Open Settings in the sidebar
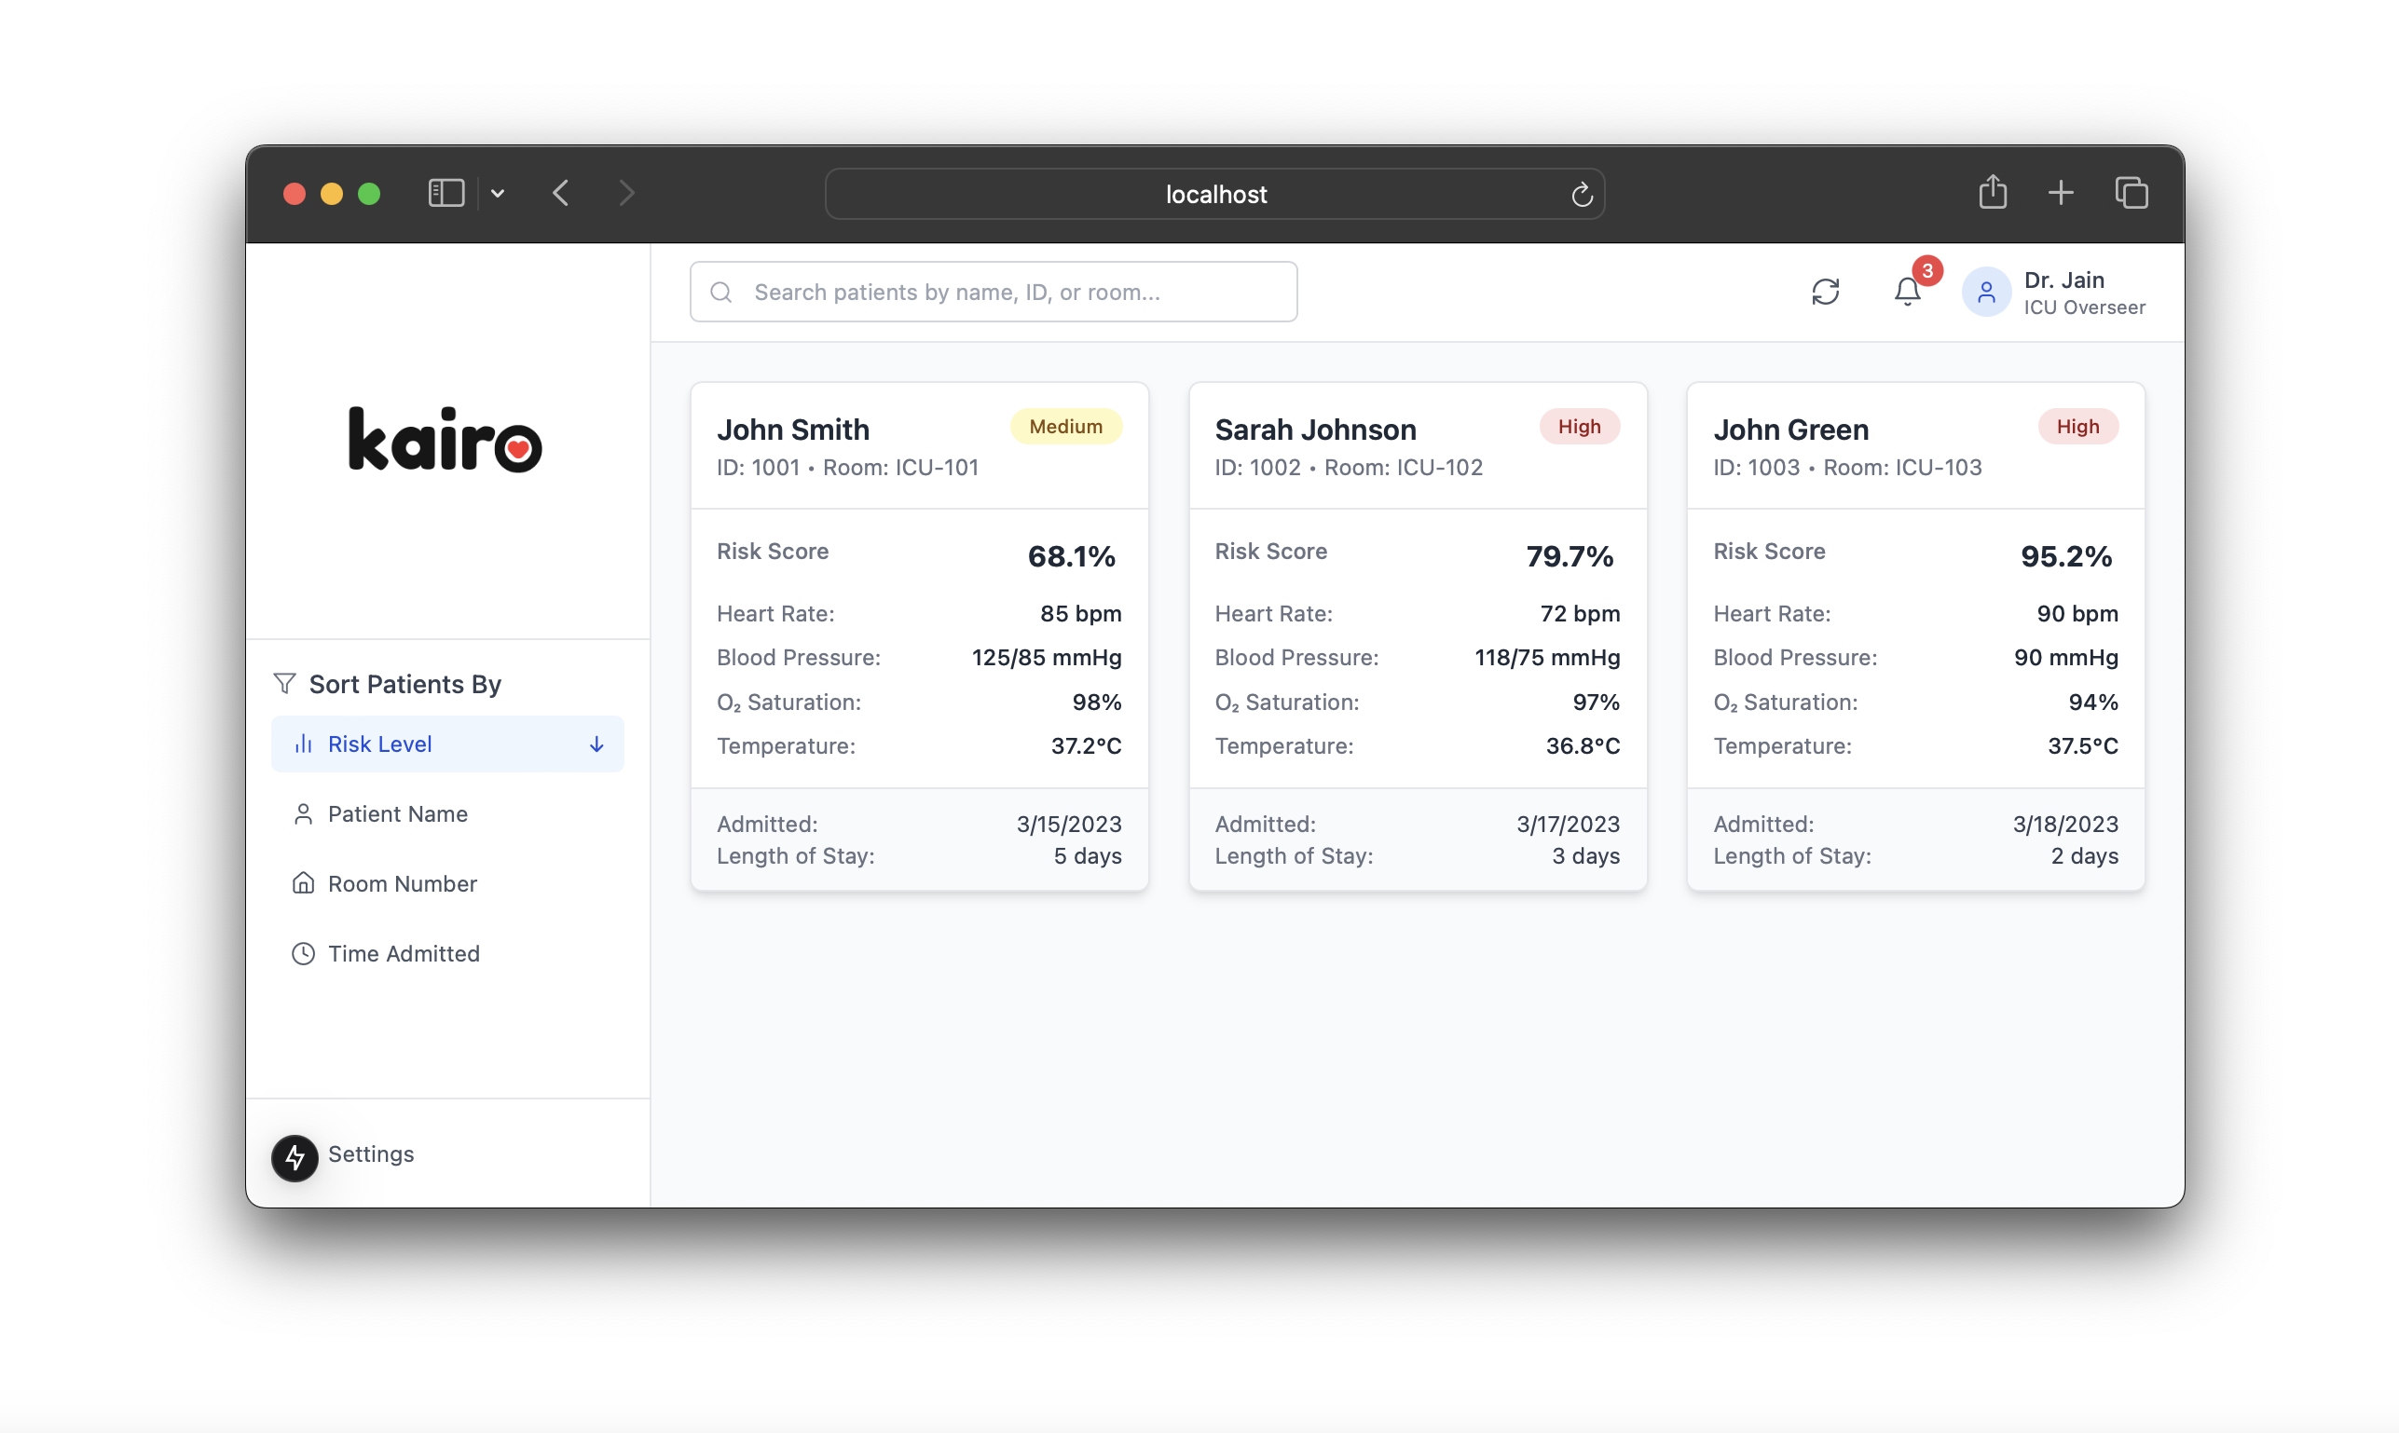This screenshot has width=2399, height=1433. coord(371,1153)
